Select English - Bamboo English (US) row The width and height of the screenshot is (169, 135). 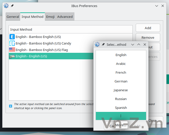tap(71, 37)
